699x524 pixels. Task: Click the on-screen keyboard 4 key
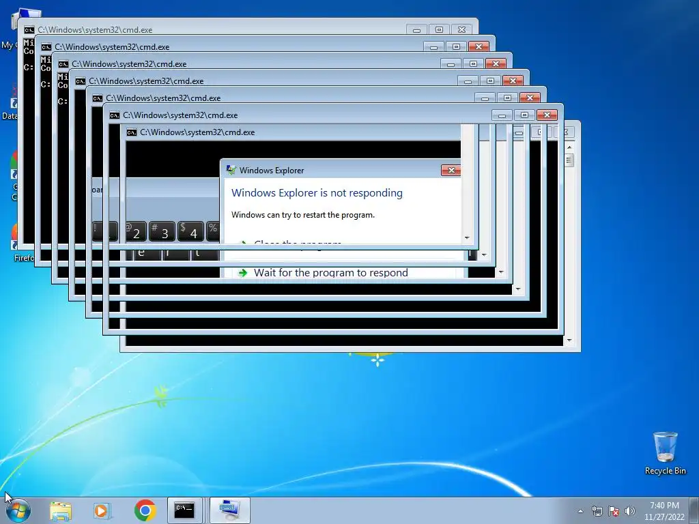[x=191, y=232]
